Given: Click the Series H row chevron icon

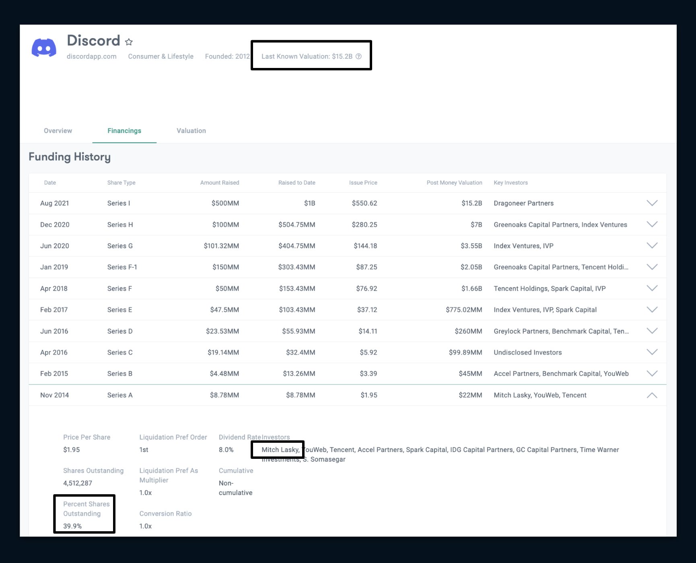Looking at the screenshot, I should (652, 224).
